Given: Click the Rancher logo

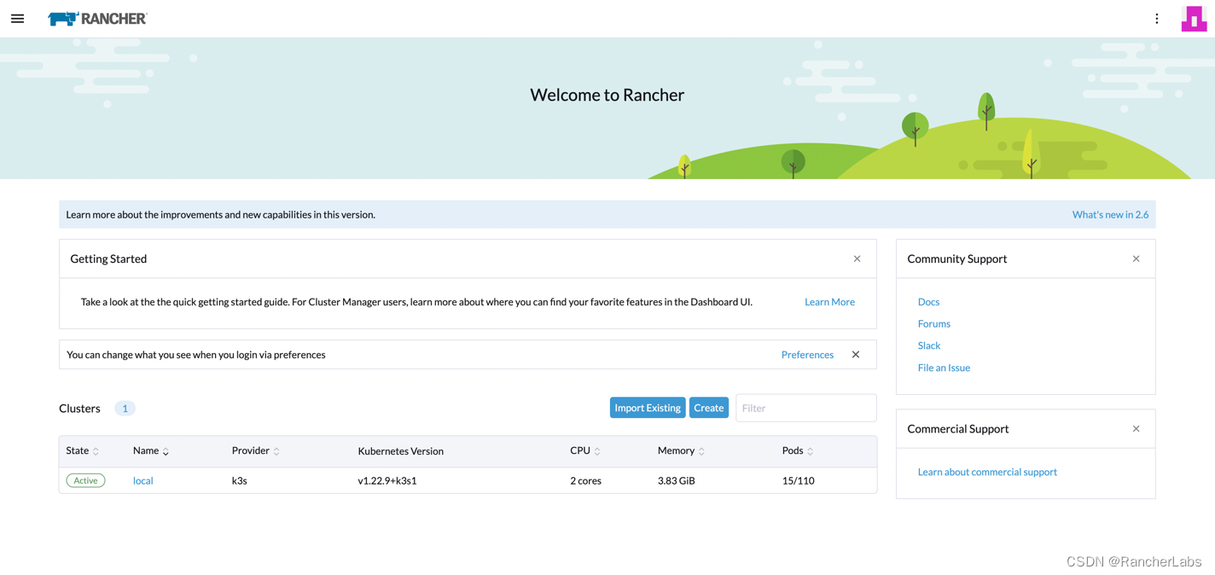Looking at the screenshot, I should (97, 18).
